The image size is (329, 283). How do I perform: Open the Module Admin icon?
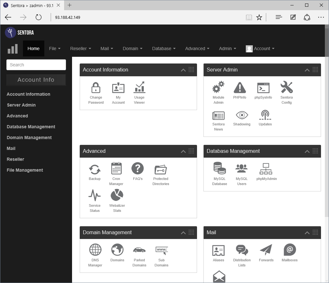(218, 92)
